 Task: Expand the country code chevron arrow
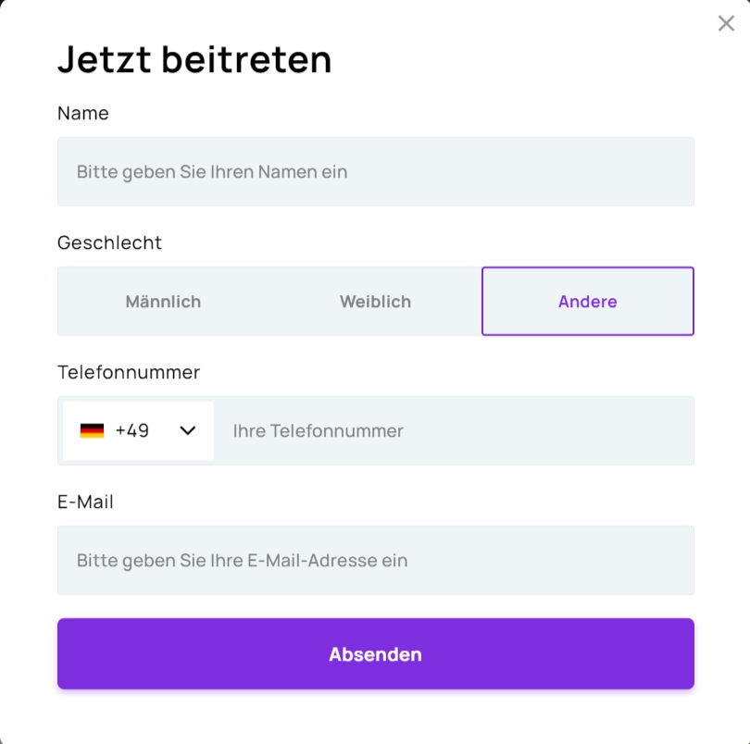pos(187,430)
